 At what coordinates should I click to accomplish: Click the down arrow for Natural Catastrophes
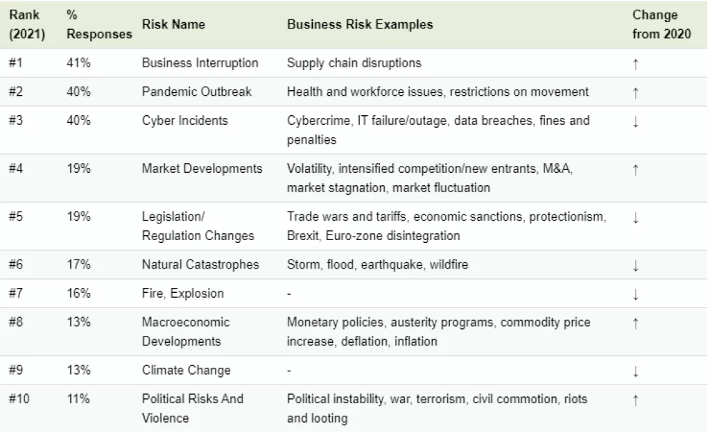[635, 265]
